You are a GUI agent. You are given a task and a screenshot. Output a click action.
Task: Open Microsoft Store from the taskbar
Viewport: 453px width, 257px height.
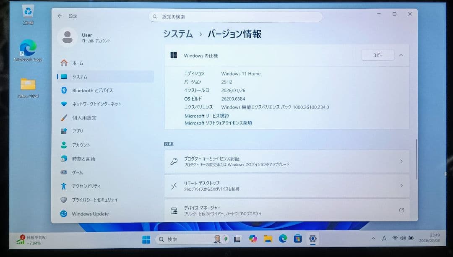coord(298,239)
